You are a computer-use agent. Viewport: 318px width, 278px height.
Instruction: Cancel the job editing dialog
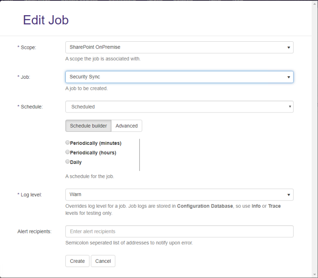tap(103, 261)
